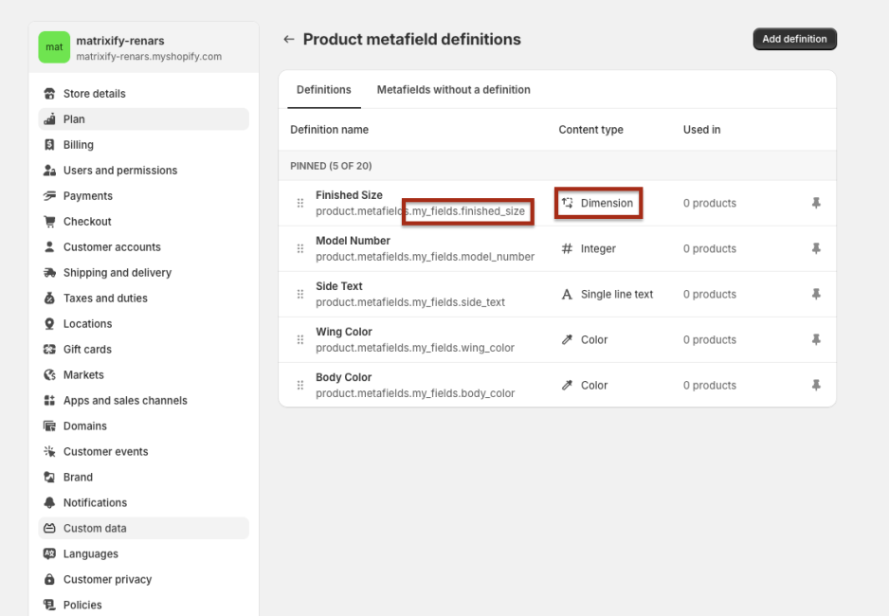Click the Color brush icon for Body Color

(567, 385)
